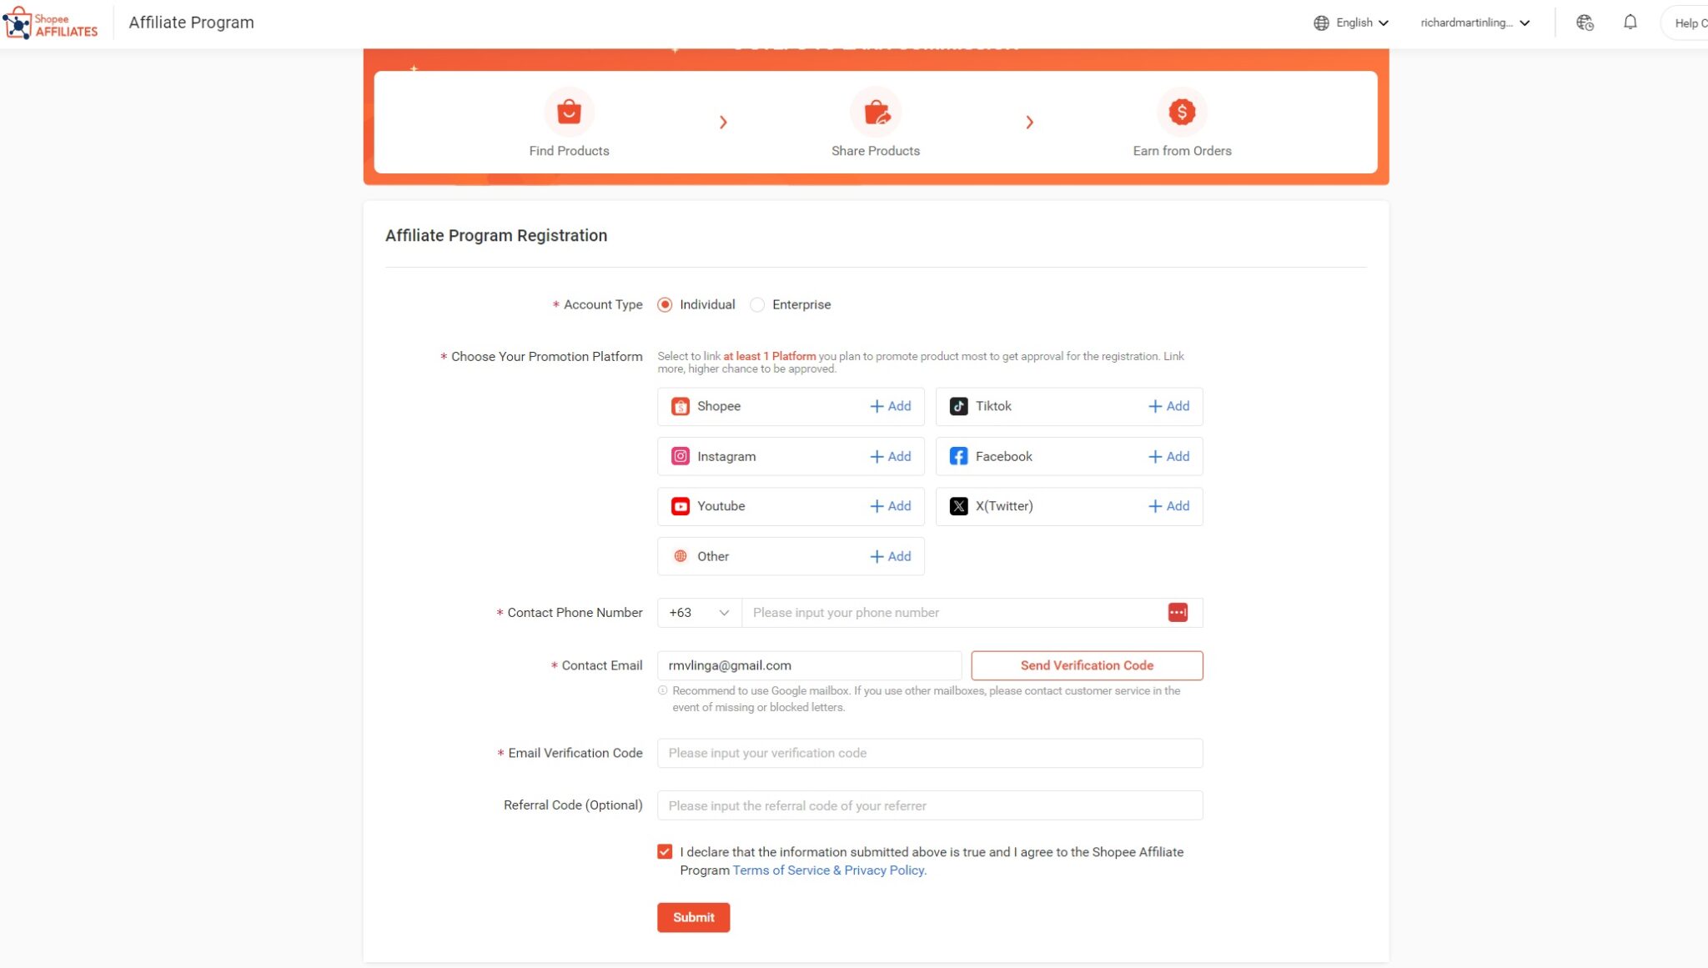This screenshot has width=1708, height=968.
Task: Click the Tiktok platform icon
Action: (x=958, y=406)
